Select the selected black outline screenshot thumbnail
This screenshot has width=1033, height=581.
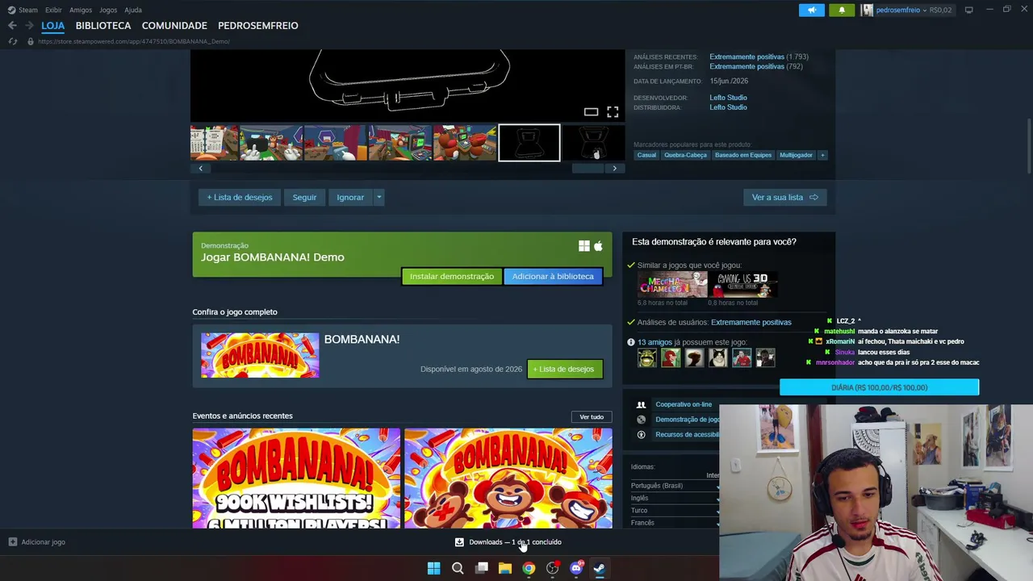(x=529, y=143)
